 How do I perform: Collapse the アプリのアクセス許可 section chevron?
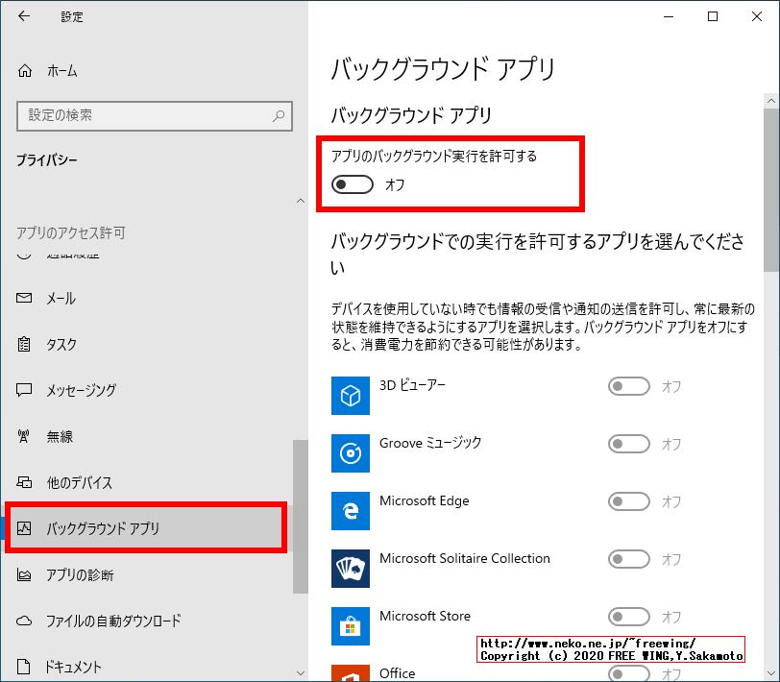(x=300, y=201)
